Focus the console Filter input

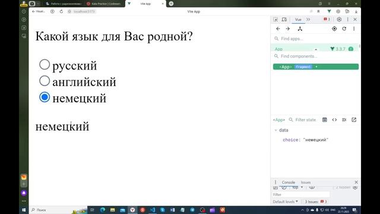coord(301,194)
